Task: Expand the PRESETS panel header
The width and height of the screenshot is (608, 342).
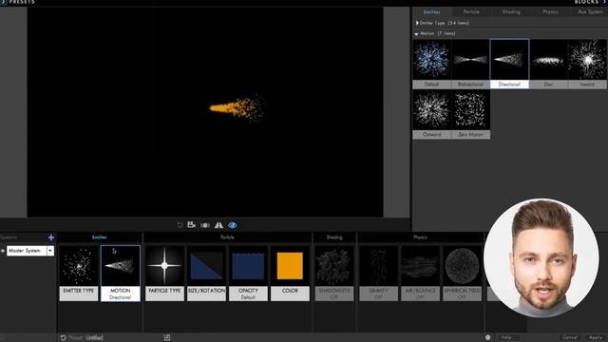Action: pyautogui.click(x=19, y=2)
